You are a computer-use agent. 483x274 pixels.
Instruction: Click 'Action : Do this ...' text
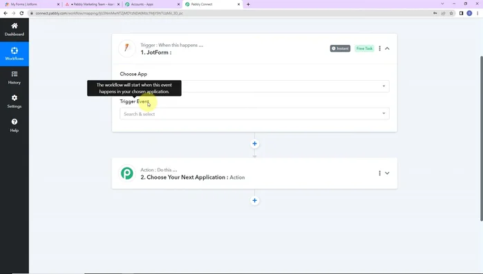pos(159,170)
